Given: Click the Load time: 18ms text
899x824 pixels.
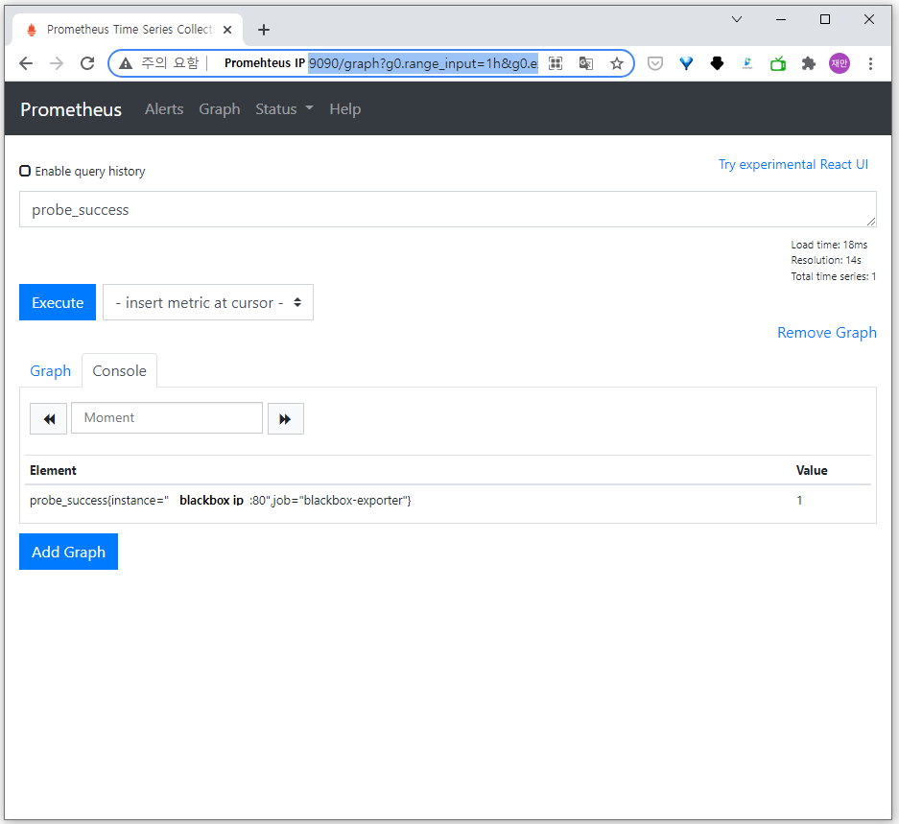Looking at the screenshot, I should coord(829,245).
